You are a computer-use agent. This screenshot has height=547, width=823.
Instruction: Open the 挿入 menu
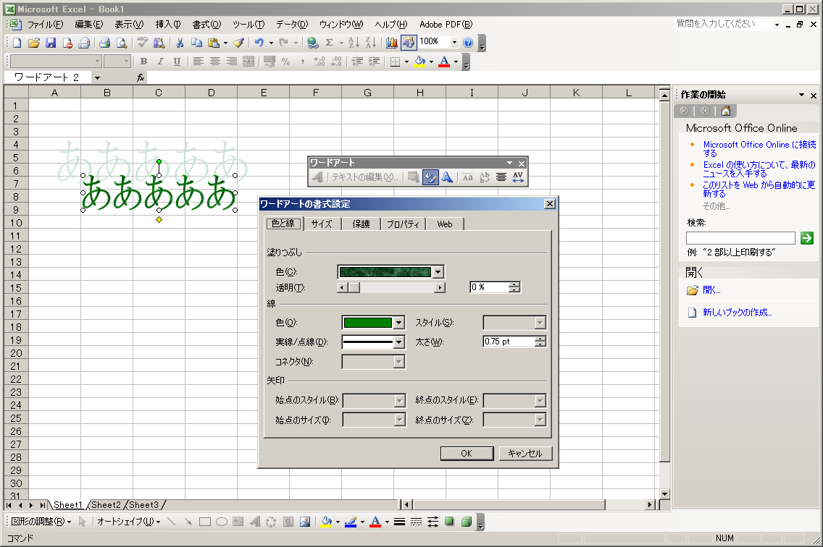point(168,25)
